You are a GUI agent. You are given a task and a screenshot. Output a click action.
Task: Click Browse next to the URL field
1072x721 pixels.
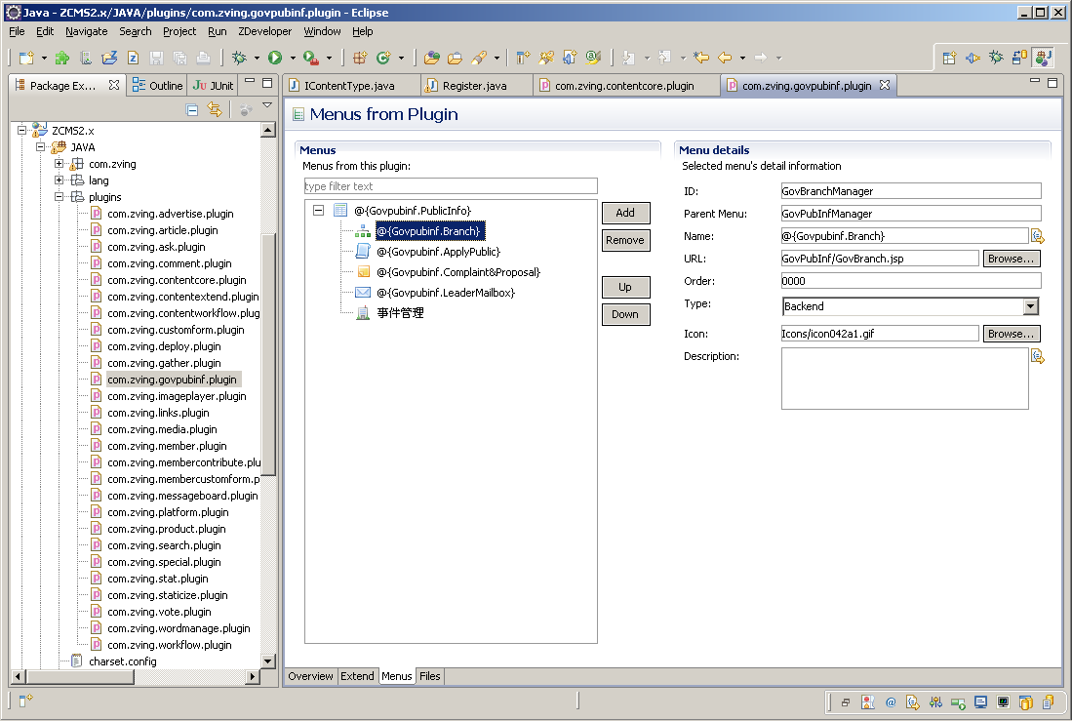[1011, 259]
